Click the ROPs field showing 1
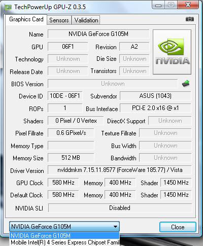This screenshot has height=246, width=203. [65, 108]
